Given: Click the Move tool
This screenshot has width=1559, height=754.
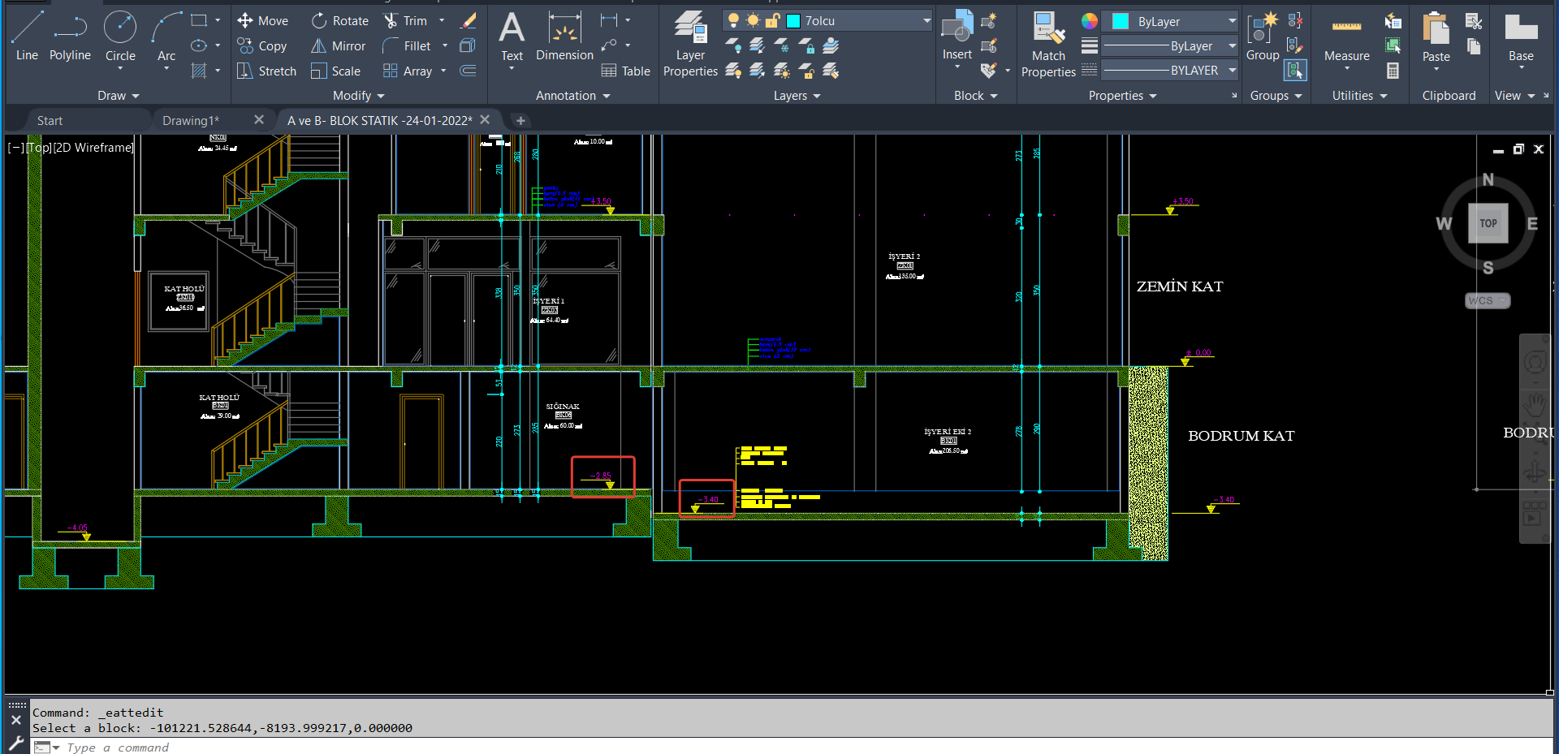Looking at the screenshot, I should pyautogui.click(x=262, y=20).
